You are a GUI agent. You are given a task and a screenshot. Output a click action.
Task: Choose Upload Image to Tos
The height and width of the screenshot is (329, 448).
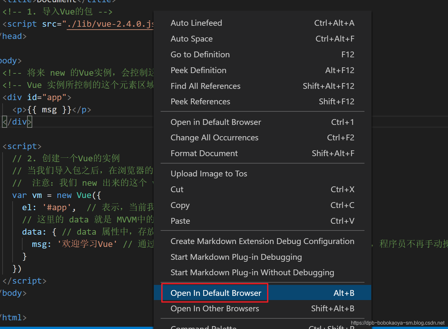(x=262, y=174)
